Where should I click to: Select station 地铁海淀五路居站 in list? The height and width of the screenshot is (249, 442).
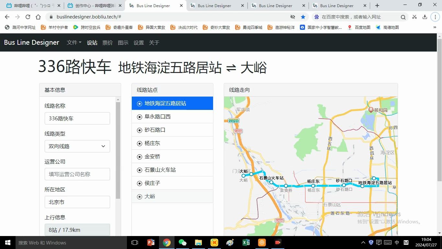click(172, 103)
